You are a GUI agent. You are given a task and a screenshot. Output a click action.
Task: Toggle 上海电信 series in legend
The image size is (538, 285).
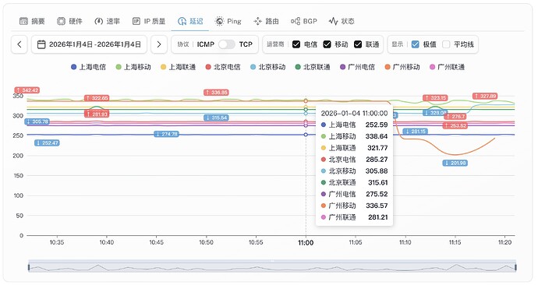(89, 67)
